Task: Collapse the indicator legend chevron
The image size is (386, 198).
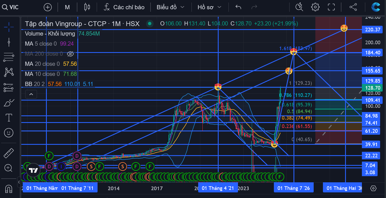Action: [x=31, y=94]
